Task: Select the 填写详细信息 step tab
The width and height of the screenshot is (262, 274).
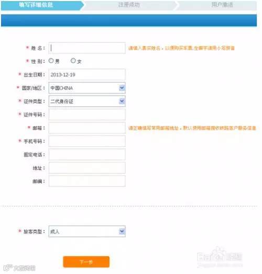Action: point(42,5)
